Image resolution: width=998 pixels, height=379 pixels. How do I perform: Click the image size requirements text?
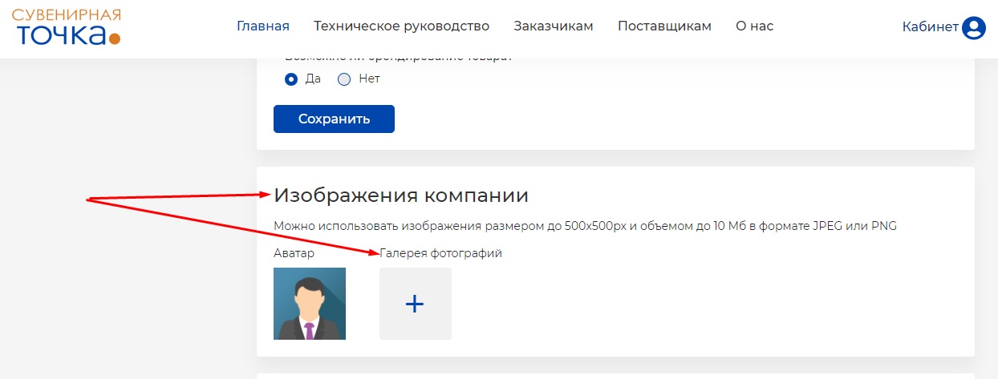point(585,226)
